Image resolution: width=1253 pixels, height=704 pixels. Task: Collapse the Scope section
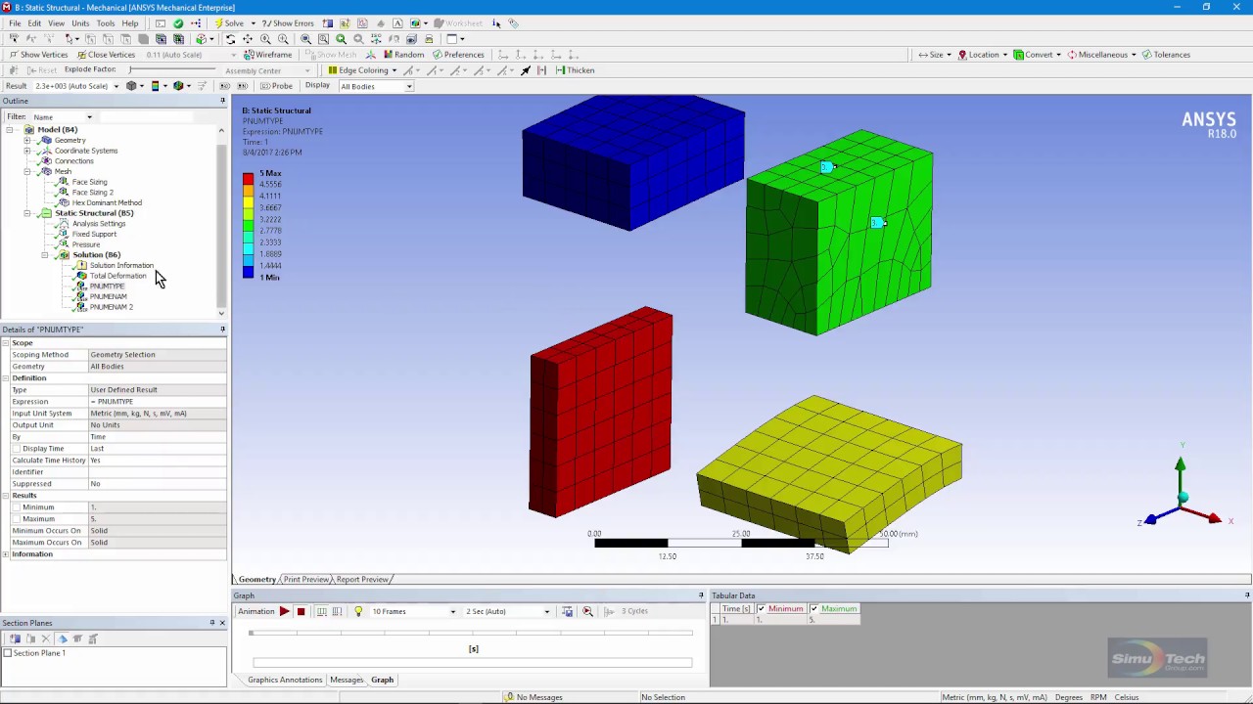pyautogui.click(x=6, y=343)
